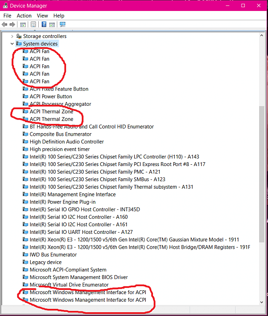Open the File menu
The width and height of the screenshot is (268, 316).
click(x=7, y=16)
